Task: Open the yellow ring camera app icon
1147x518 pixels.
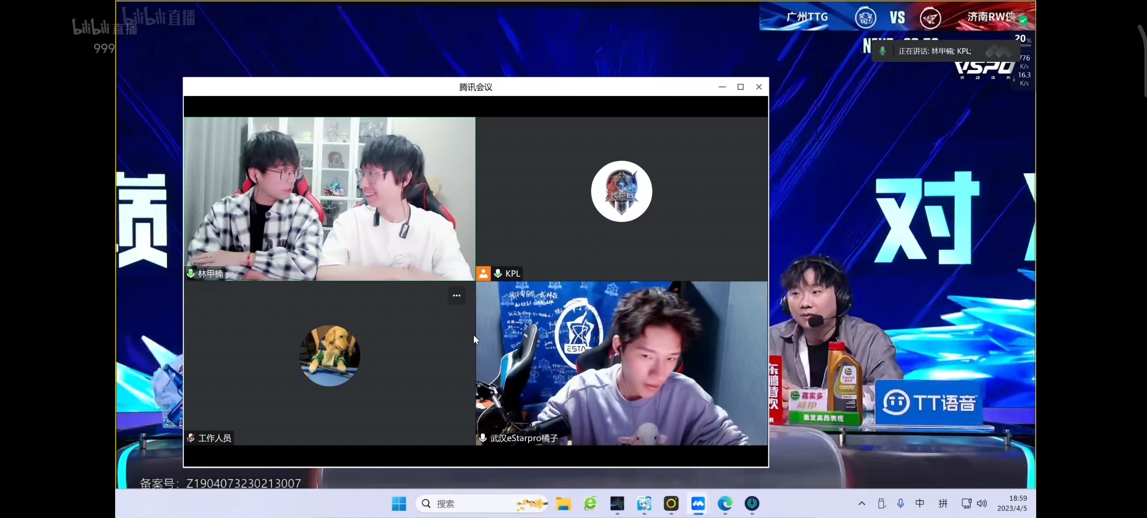Action: pos(671,504)
